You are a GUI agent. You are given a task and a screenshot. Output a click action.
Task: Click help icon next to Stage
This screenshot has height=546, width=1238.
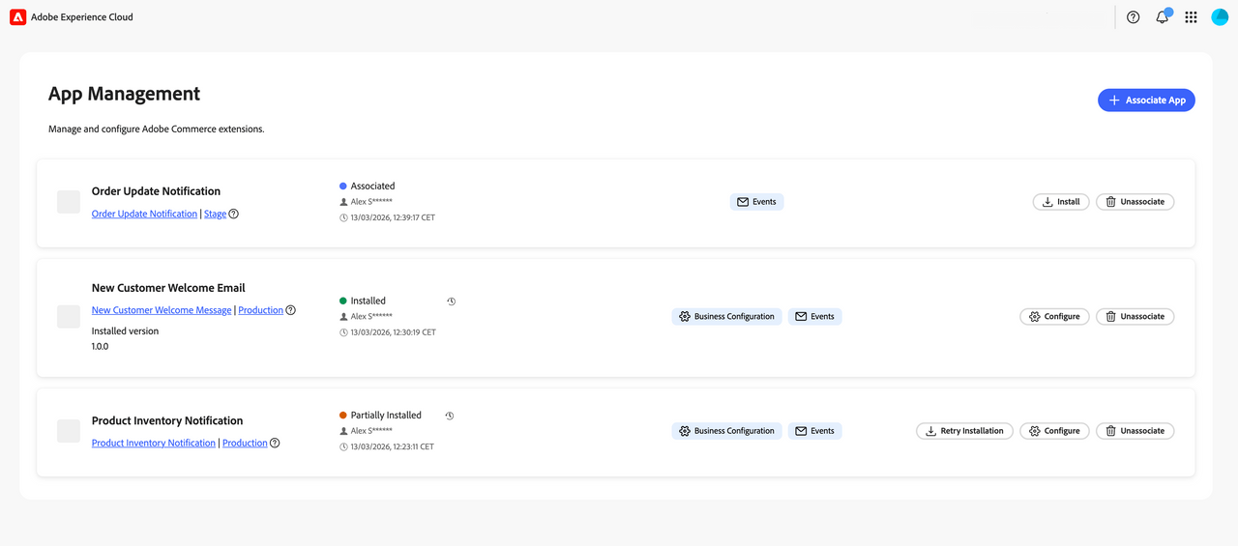click(x=234, y=215)
